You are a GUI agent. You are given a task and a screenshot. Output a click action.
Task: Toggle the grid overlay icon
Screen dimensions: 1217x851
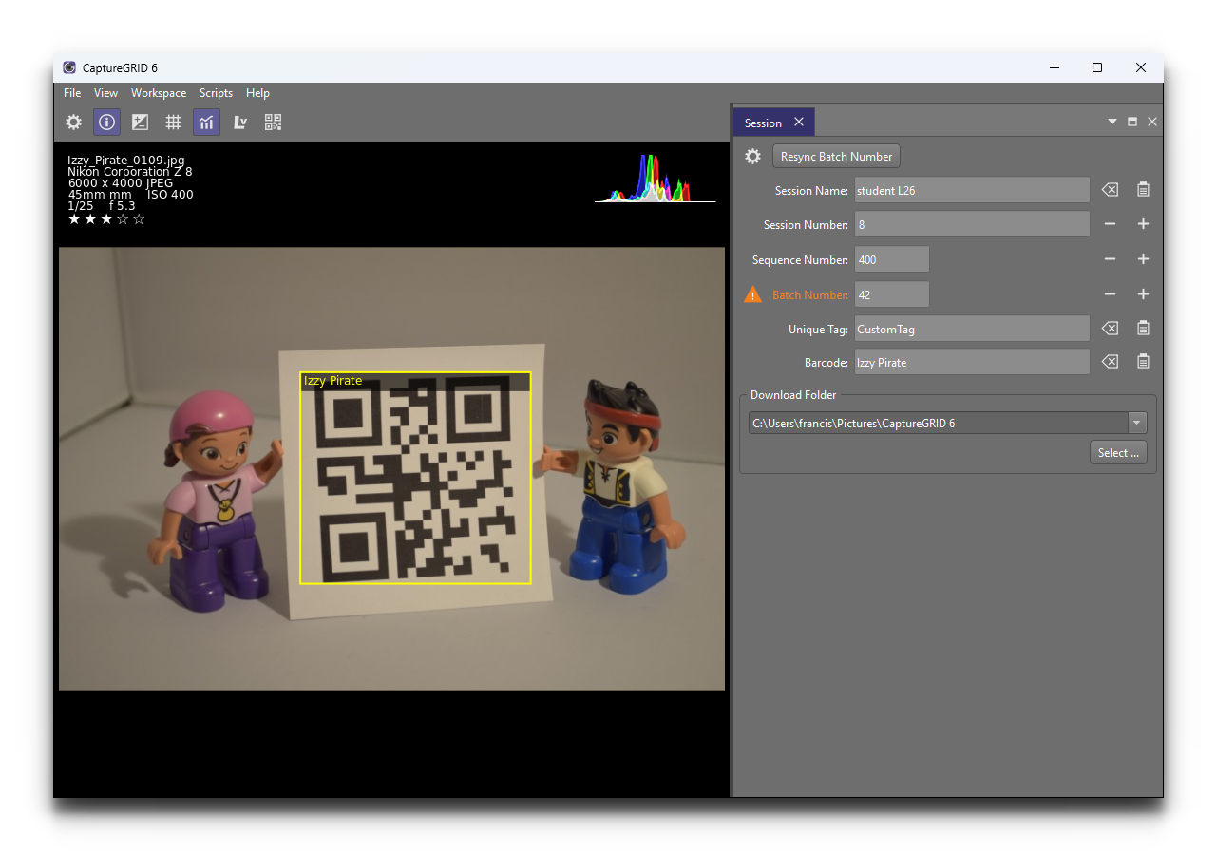tap(173, 122)
